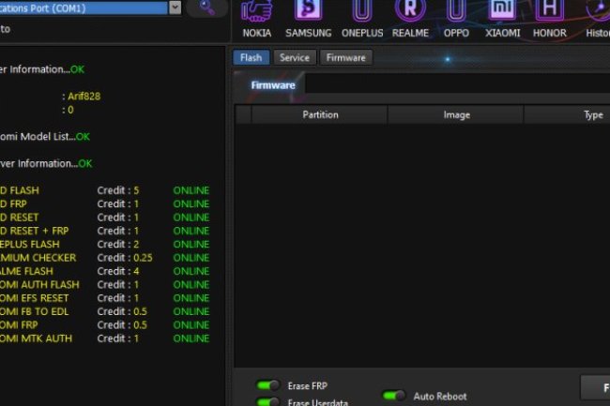
Task: Click the 'OMI EFS RESET' service row
Action: [104, 298]
